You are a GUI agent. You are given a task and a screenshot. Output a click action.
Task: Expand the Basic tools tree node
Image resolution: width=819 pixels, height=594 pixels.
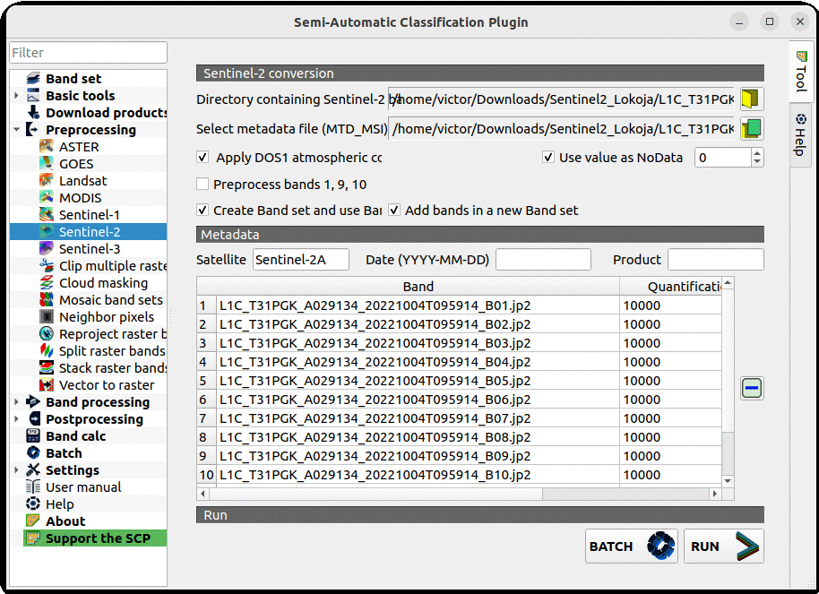pyautogui.click(x=16, y=96)
